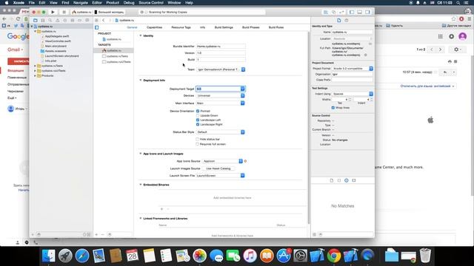Add a new target with plus button
Image resolution: width=474 pixels, height=266 pixels.
96,234
